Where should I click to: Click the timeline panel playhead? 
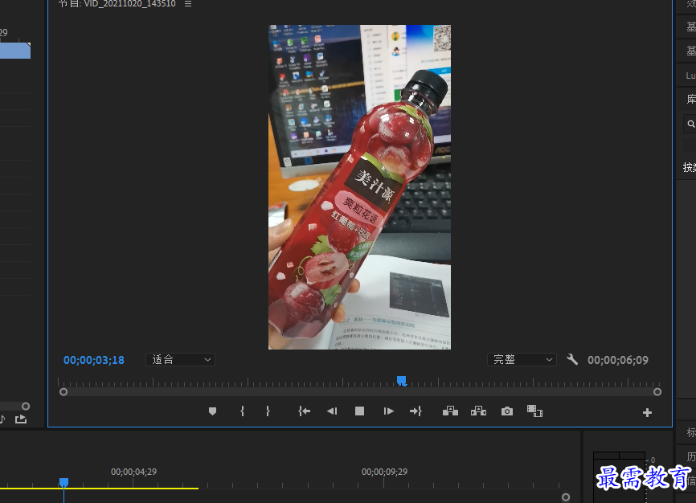click(64, 482)
